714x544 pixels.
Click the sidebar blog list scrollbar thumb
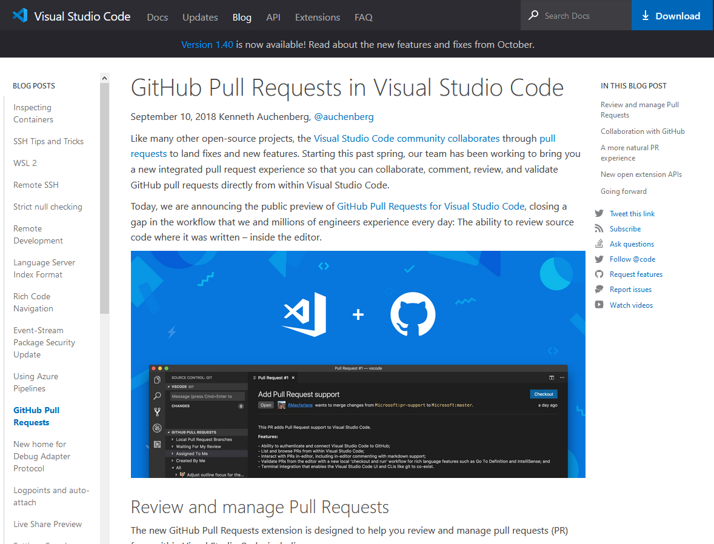pos(105,199)
